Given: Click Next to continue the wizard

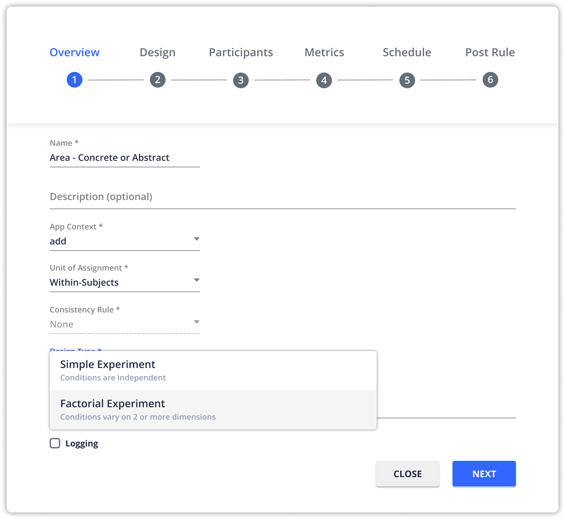Looking at the screenshot, I should [484, 474].
